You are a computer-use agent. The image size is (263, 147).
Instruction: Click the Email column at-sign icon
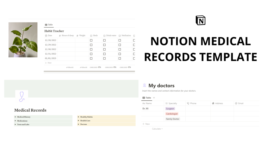tap(236, 103)
